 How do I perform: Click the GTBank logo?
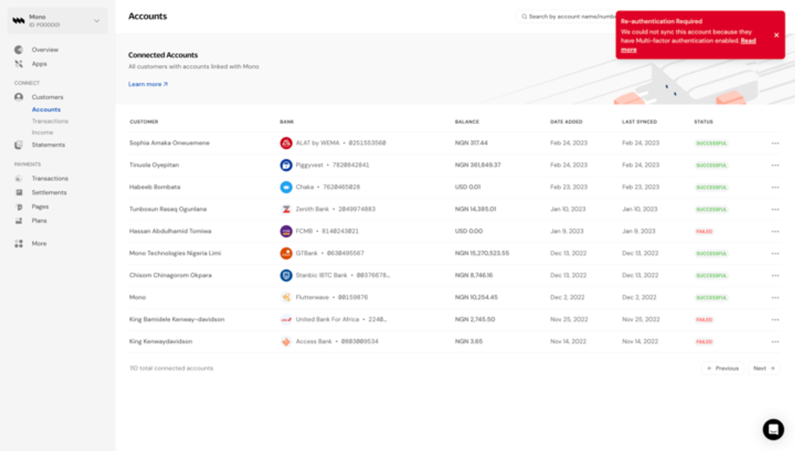point(286,253)
